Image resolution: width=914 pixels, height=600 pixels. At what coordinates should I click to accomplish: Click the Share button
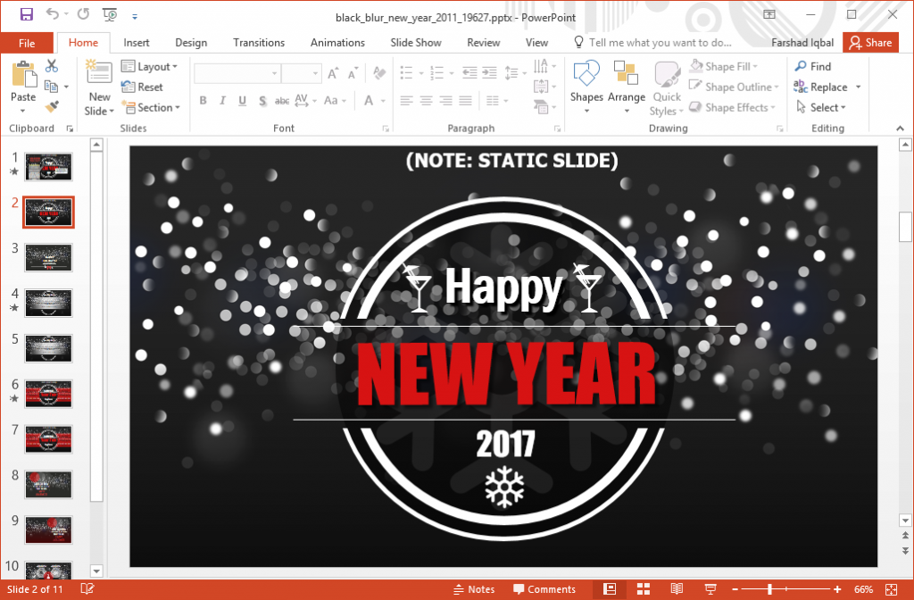(x=870, y=42)
